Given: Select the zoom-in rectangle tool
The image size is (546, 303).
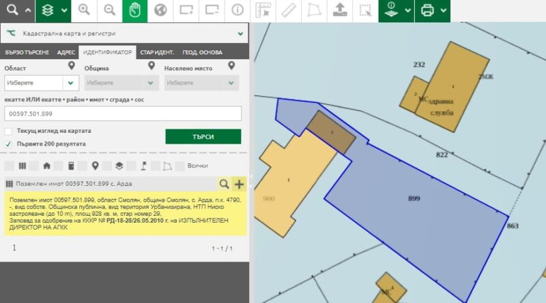Looking at the screenshot, I should click(186, 10).
